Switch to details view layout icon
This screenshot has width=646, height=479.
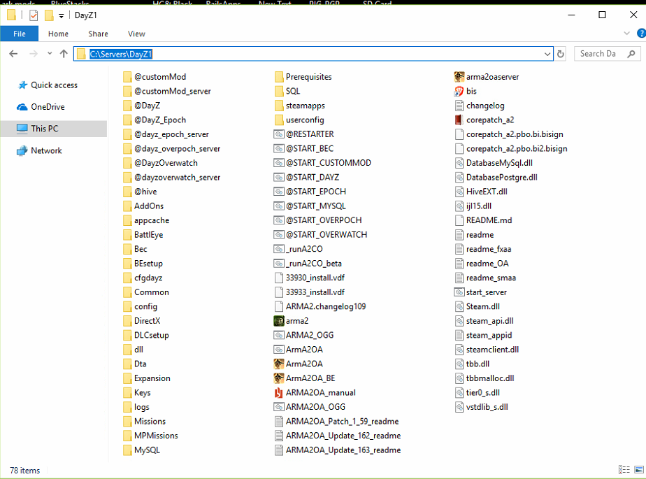[624, 469]
